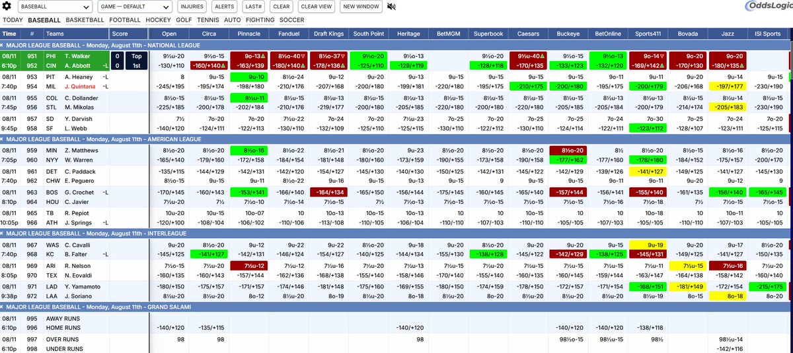The height and width of the screenshot is (353, 793).
Task: Click the Jazz column header
Action: click(x=727, y=34)
